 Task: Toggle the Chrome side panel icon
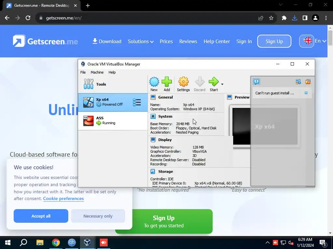pyautogui.click(x=305, y=18)
